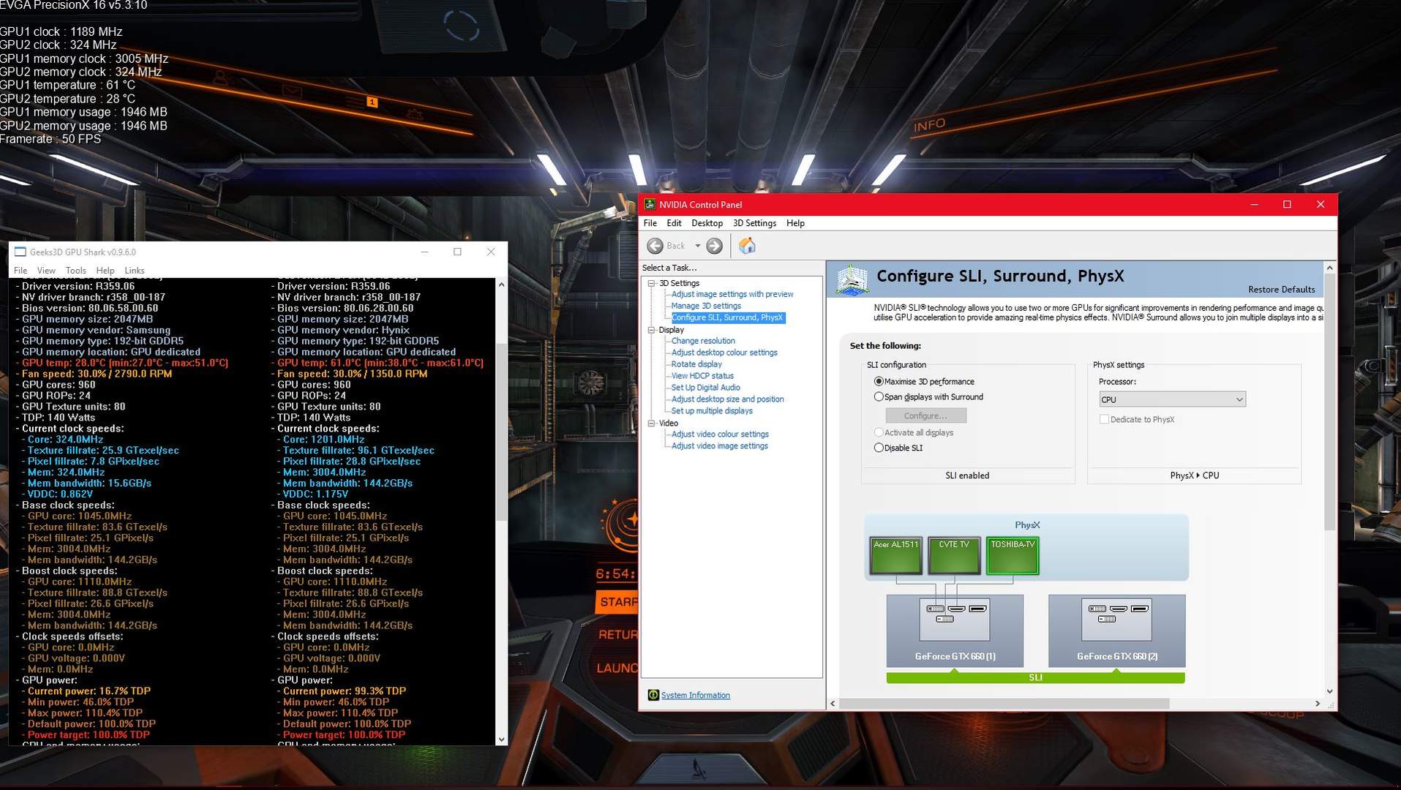Open File menu in GPU Shark
The image size is (1401, 790).
click(20, 271)
